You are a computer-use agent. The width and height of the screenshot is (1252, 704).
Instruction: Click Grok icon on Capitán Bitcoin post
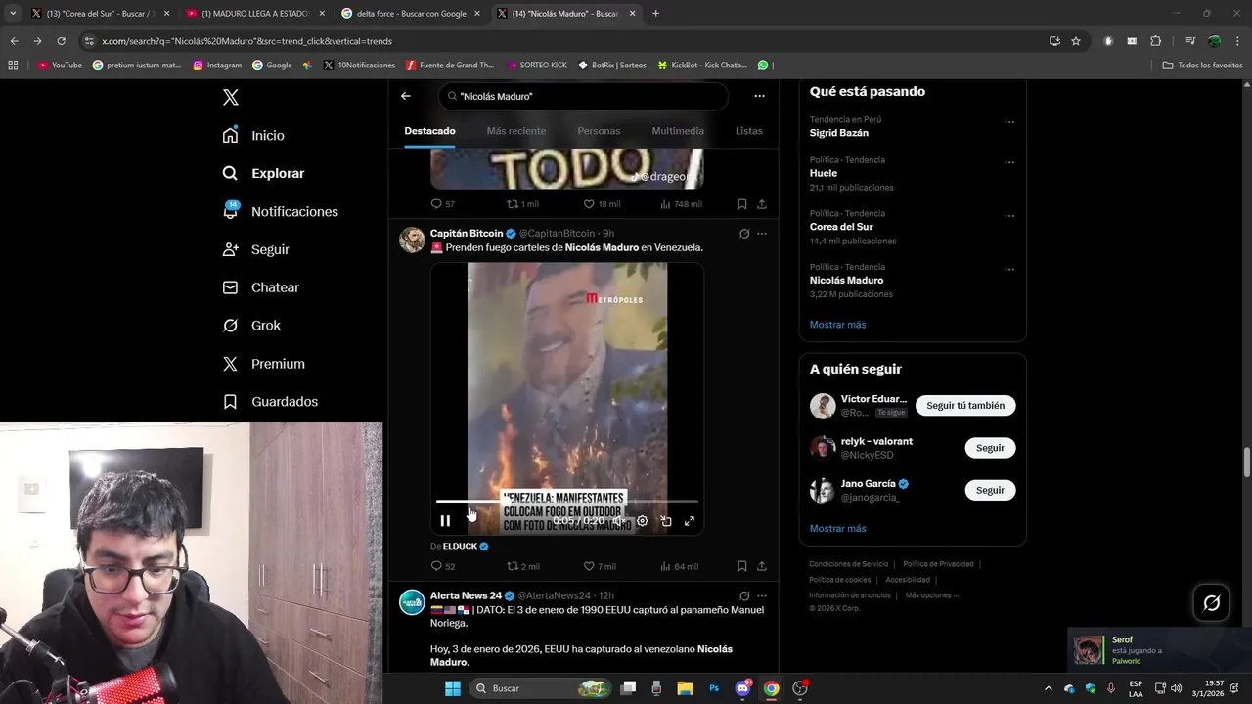(744, 234)
